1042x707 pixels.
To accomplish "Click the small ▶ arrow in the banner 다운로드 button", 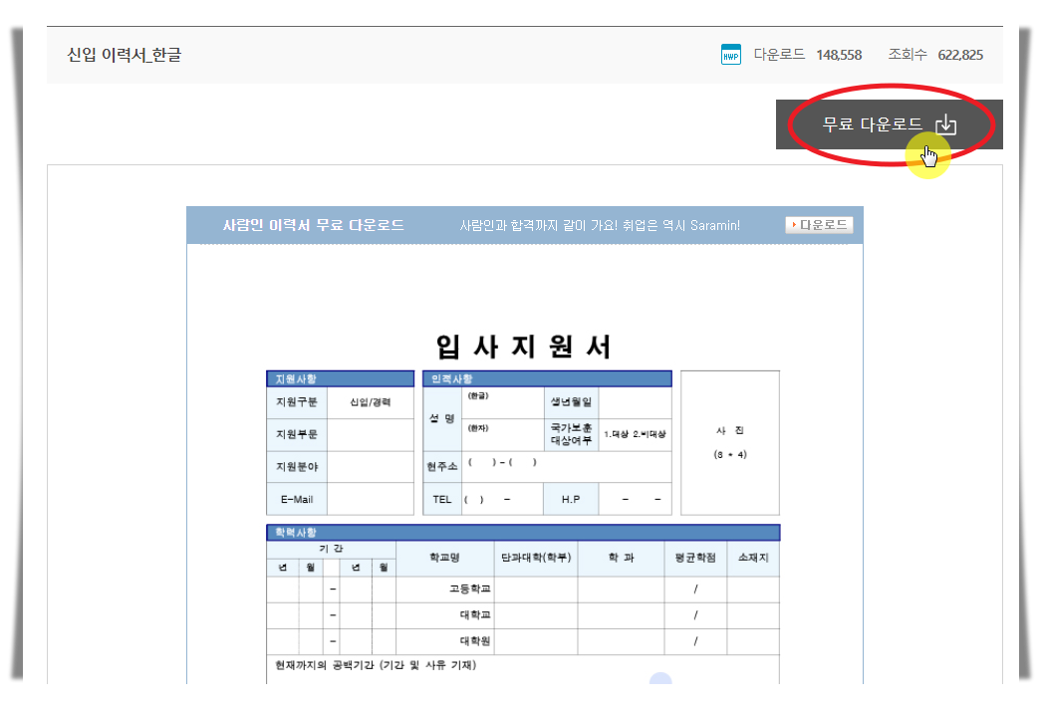I will [x=793, y=224].
